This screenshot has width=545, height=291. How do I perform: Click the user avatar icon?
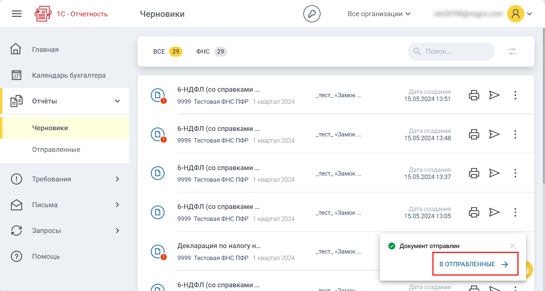[515, 14]
